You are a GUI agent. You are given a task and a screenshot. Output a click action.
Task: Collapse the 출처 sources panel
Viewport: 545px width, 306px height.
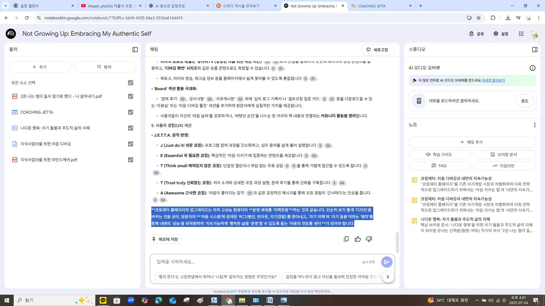pos(135,49)
